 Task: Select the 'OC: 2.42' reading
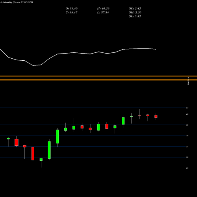point(135,9)
